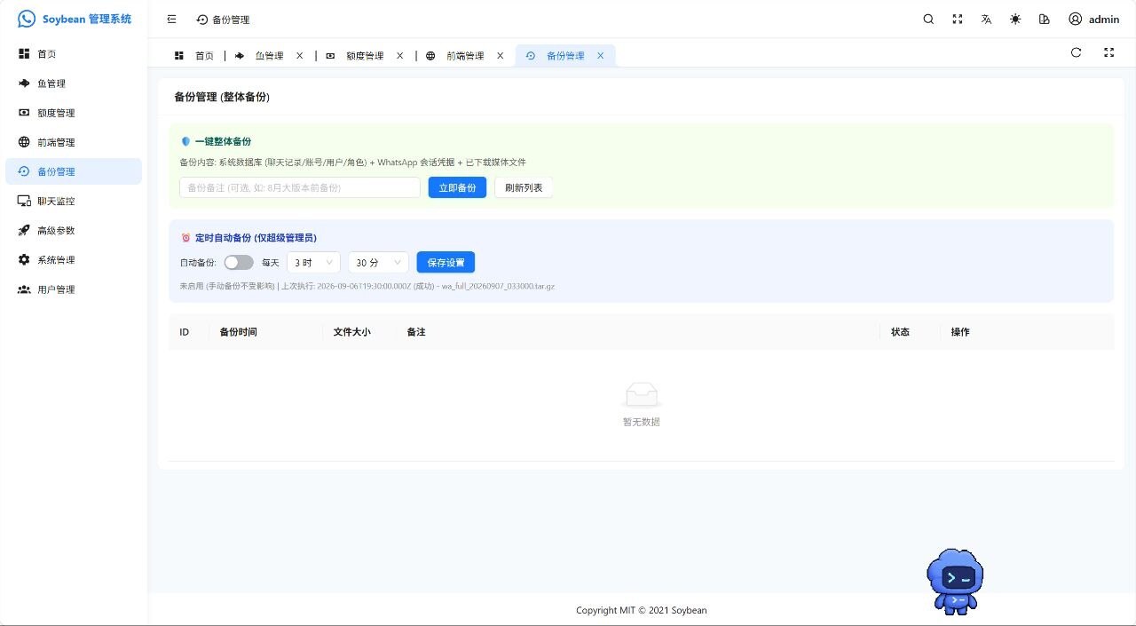Screen dimensions: 1136x626
Task: Switch to the 首页 tab
Action: tap(194, 55)
